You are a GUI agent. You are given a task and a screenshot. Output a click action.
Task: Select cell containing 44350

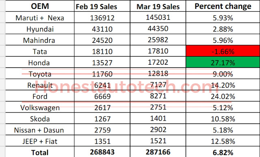(158, 29)
